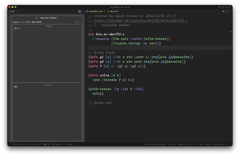Change file encoding UTF-8

[x=190, y=144]
